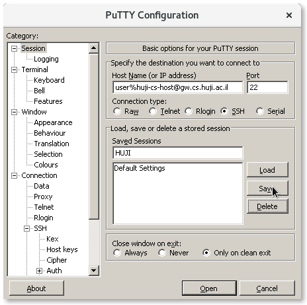Select Raw connection type
307x305 pixels.
(x=117, y=111)
